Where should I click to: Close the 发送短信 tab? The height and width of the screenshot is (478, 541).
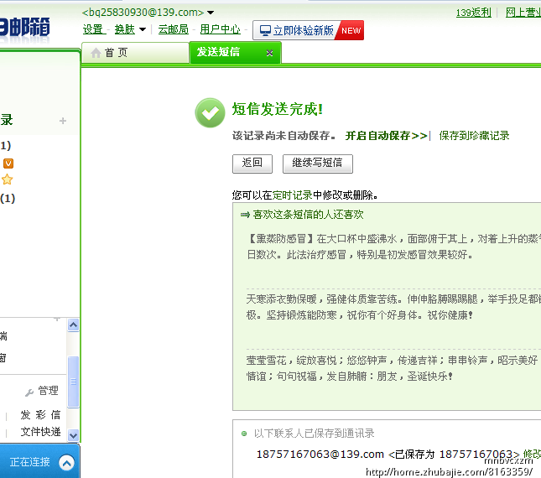point(270,53)
